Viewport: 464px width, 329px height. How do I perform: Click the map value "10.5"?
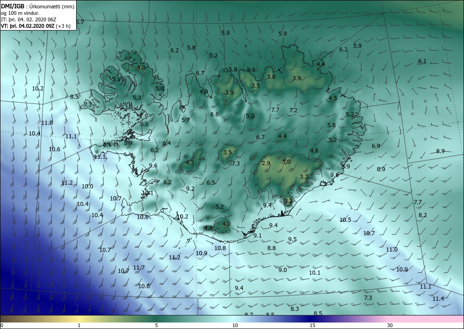coord(345,219)
